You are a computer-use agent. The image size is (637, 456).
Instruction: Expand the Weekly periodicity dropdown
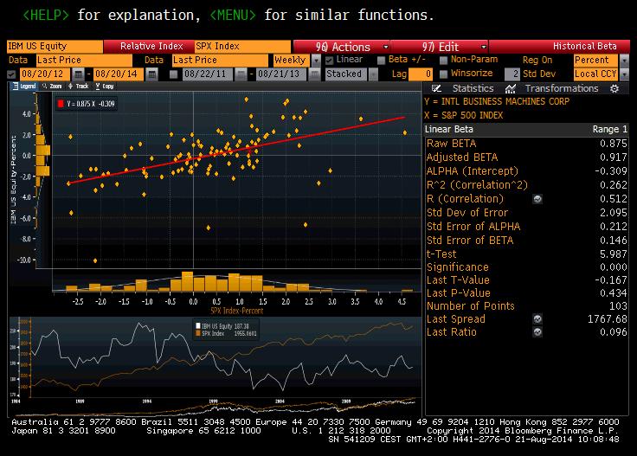coord(316,61)
